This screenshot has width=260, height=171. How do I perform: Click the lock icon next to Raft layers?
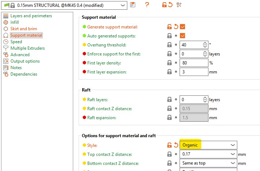tap(169, 100)
